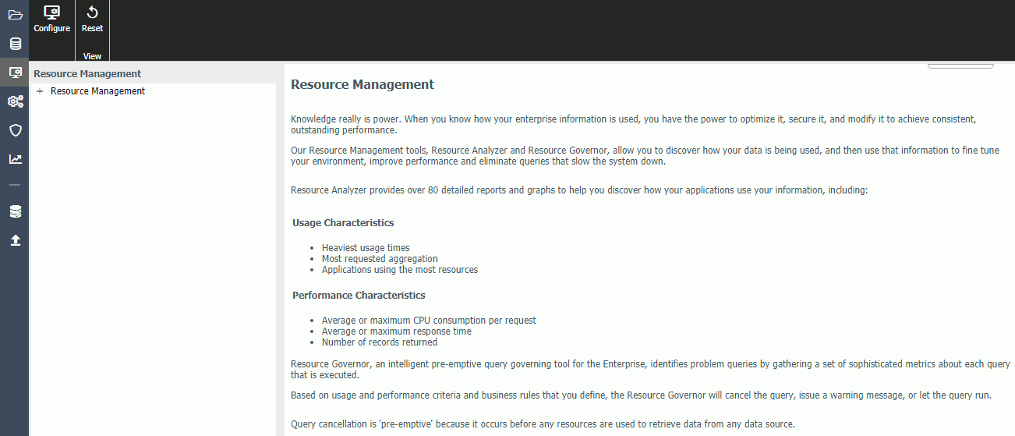The height and width of the screenshot is (436, 1015).
Task: Open the Diagnostics line chart icon
Action: point(15,159)
